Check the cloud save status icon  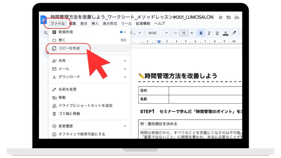click(237, 17)
